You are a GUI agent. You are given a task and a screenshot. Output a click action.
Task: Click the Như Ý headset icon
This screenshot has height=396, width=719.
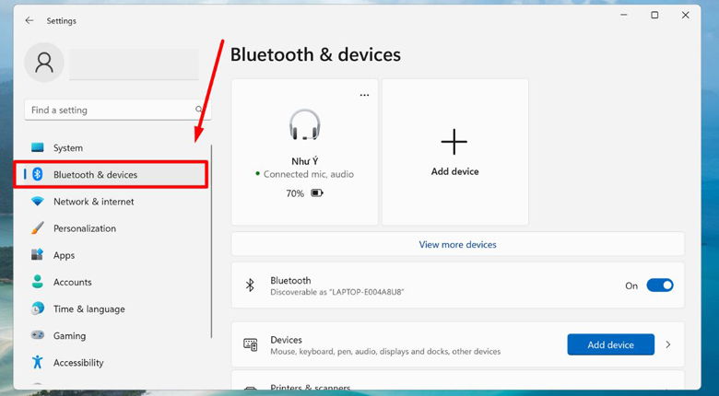tap(304, 124)
